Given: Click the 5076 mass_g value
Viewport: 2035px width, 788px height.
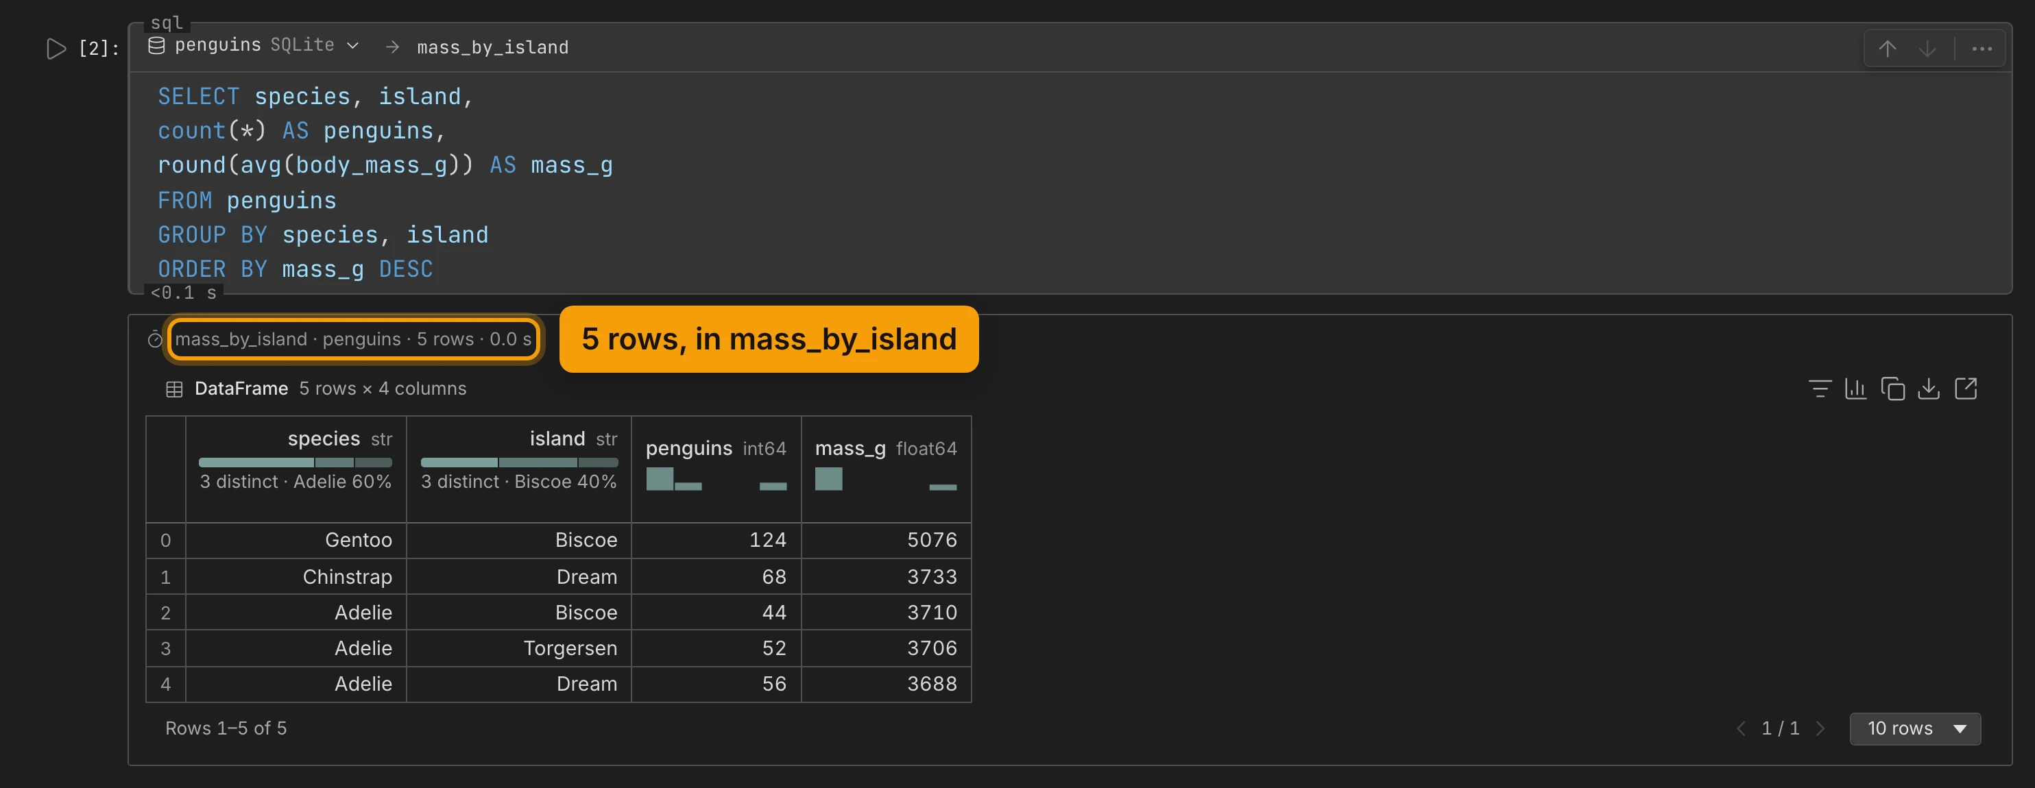Looking at the screenshot, I should click(931, 540).
